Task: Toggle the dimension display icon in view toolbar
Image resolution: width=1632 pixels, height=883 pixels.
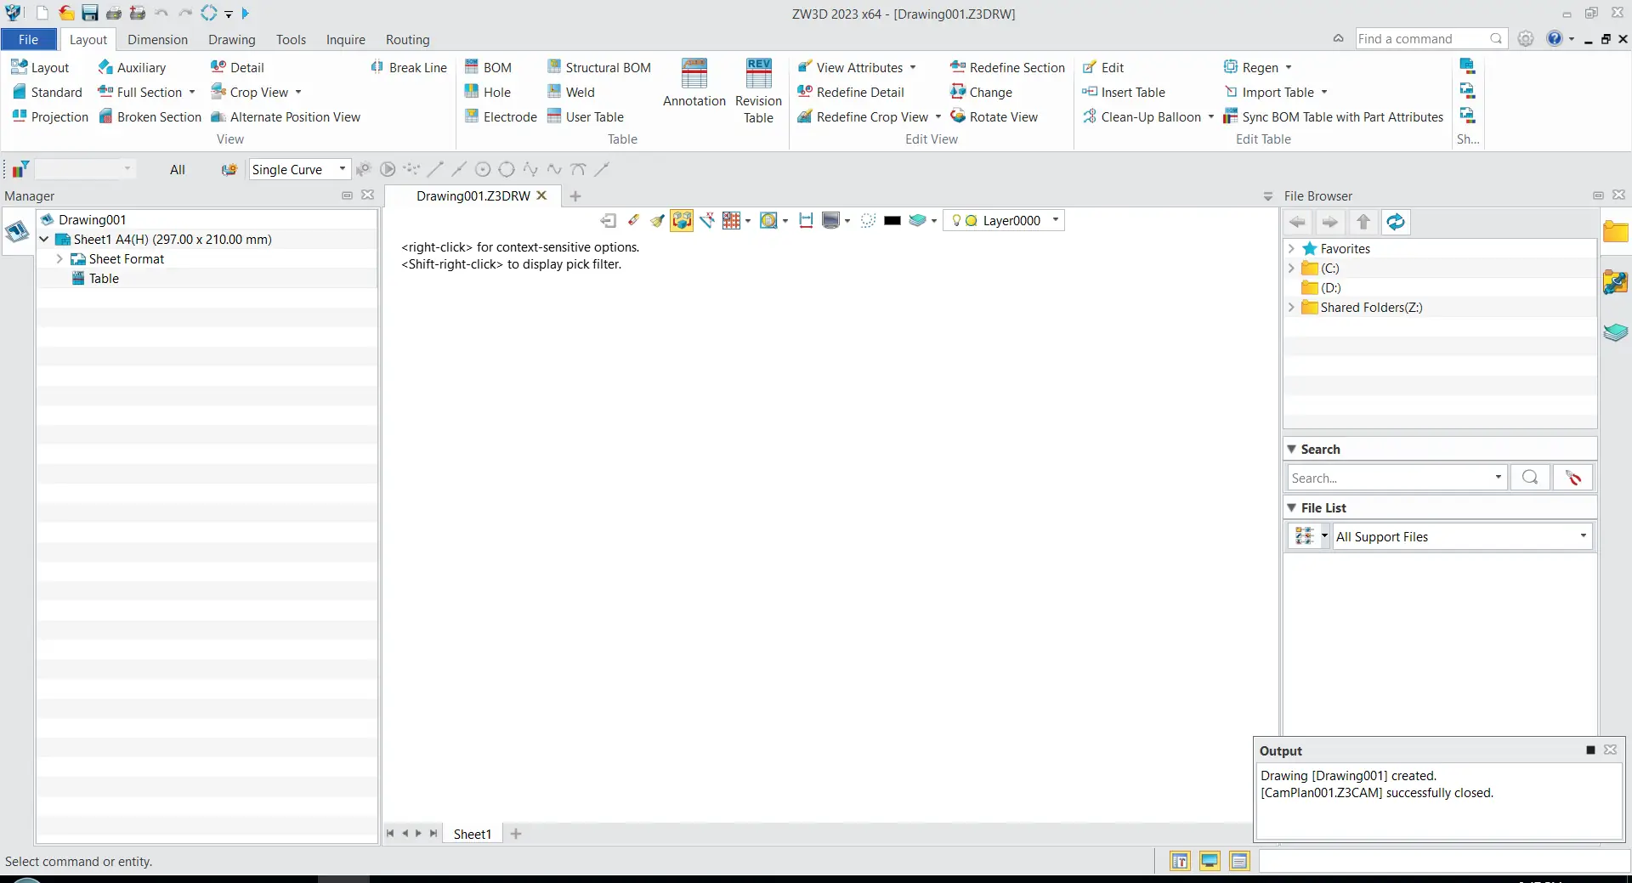Action: pyautogui.click(x=806, y=220)
